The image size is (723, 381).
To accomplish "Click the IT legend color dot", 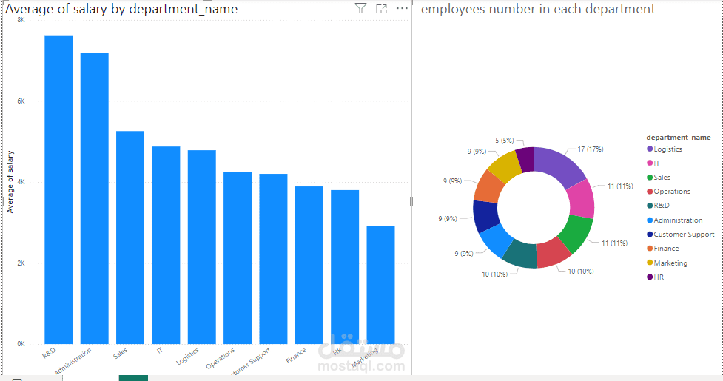I will [650, 163].
